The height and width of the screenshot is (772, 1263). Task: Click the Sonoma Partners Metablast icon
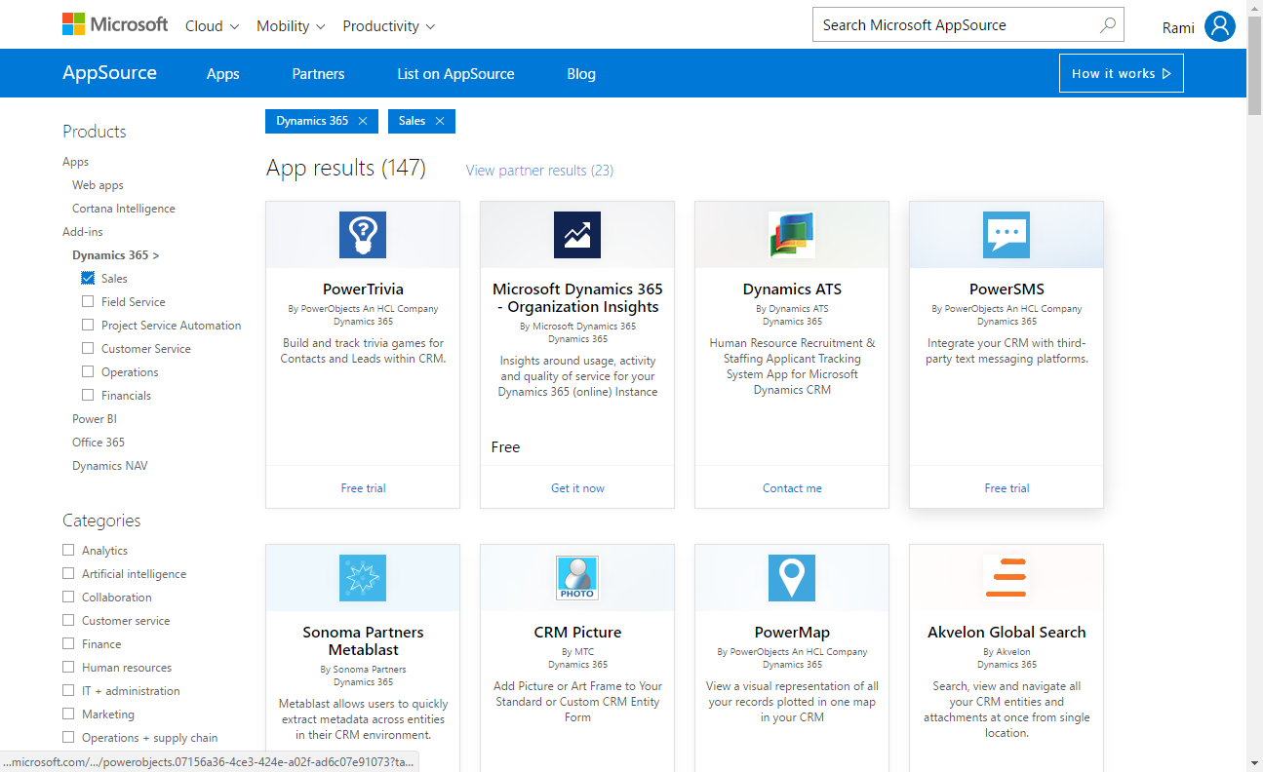363,578
